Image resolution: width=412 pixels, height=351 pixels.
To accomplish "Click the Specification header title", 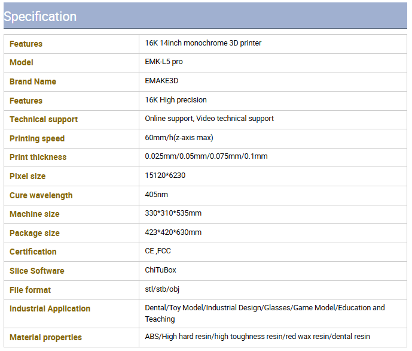I will [40, 17].
